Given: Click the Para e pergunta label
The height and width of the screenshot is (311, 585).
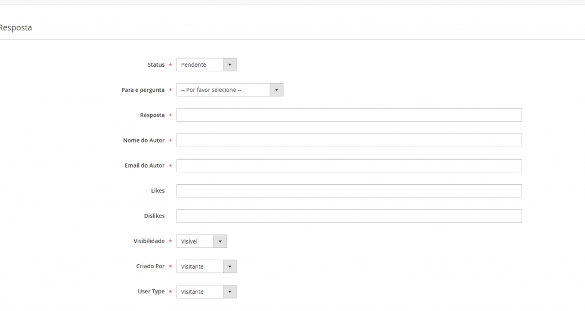Looking at the screenshot, I should pyautogui.click(x=143, y=90).
